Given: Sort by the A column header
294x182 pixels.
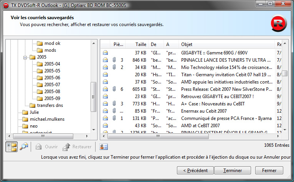Looking at the screenshot, I should (171, 44).
